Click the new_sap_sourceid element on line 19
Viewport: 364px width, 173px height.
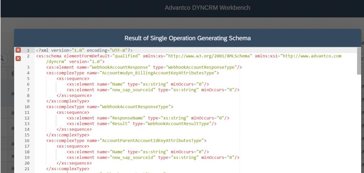pyautogui.click(x=153, y=157)
